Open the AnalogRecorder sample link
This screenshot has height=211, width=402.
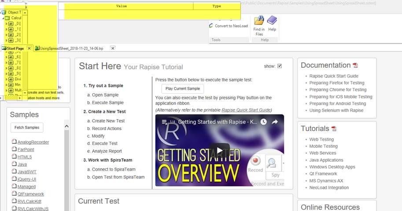pos(33,142)
